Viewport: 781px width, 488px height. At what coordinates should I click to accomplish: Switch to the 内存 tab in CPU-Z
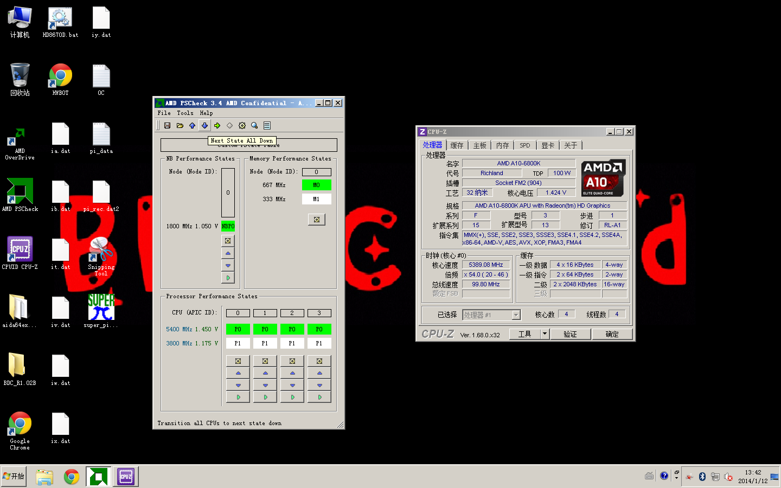pyautogui.click(x=503, y=145)
